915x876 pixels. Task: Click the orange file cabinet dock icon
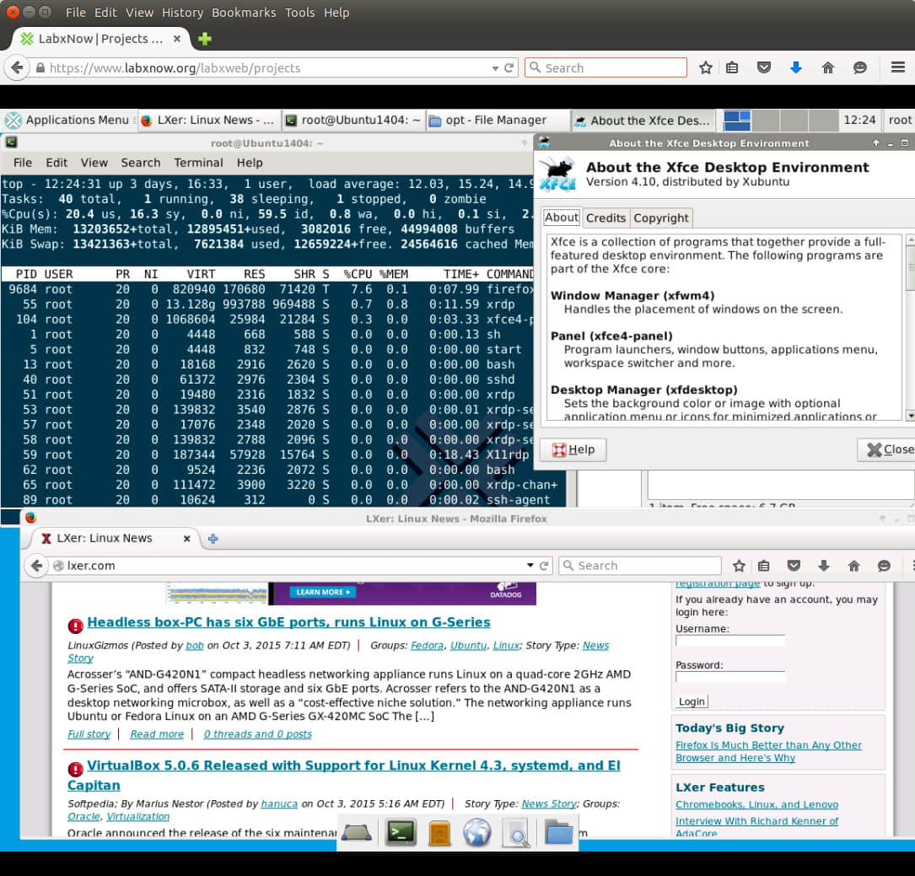(x=439, y=833)
